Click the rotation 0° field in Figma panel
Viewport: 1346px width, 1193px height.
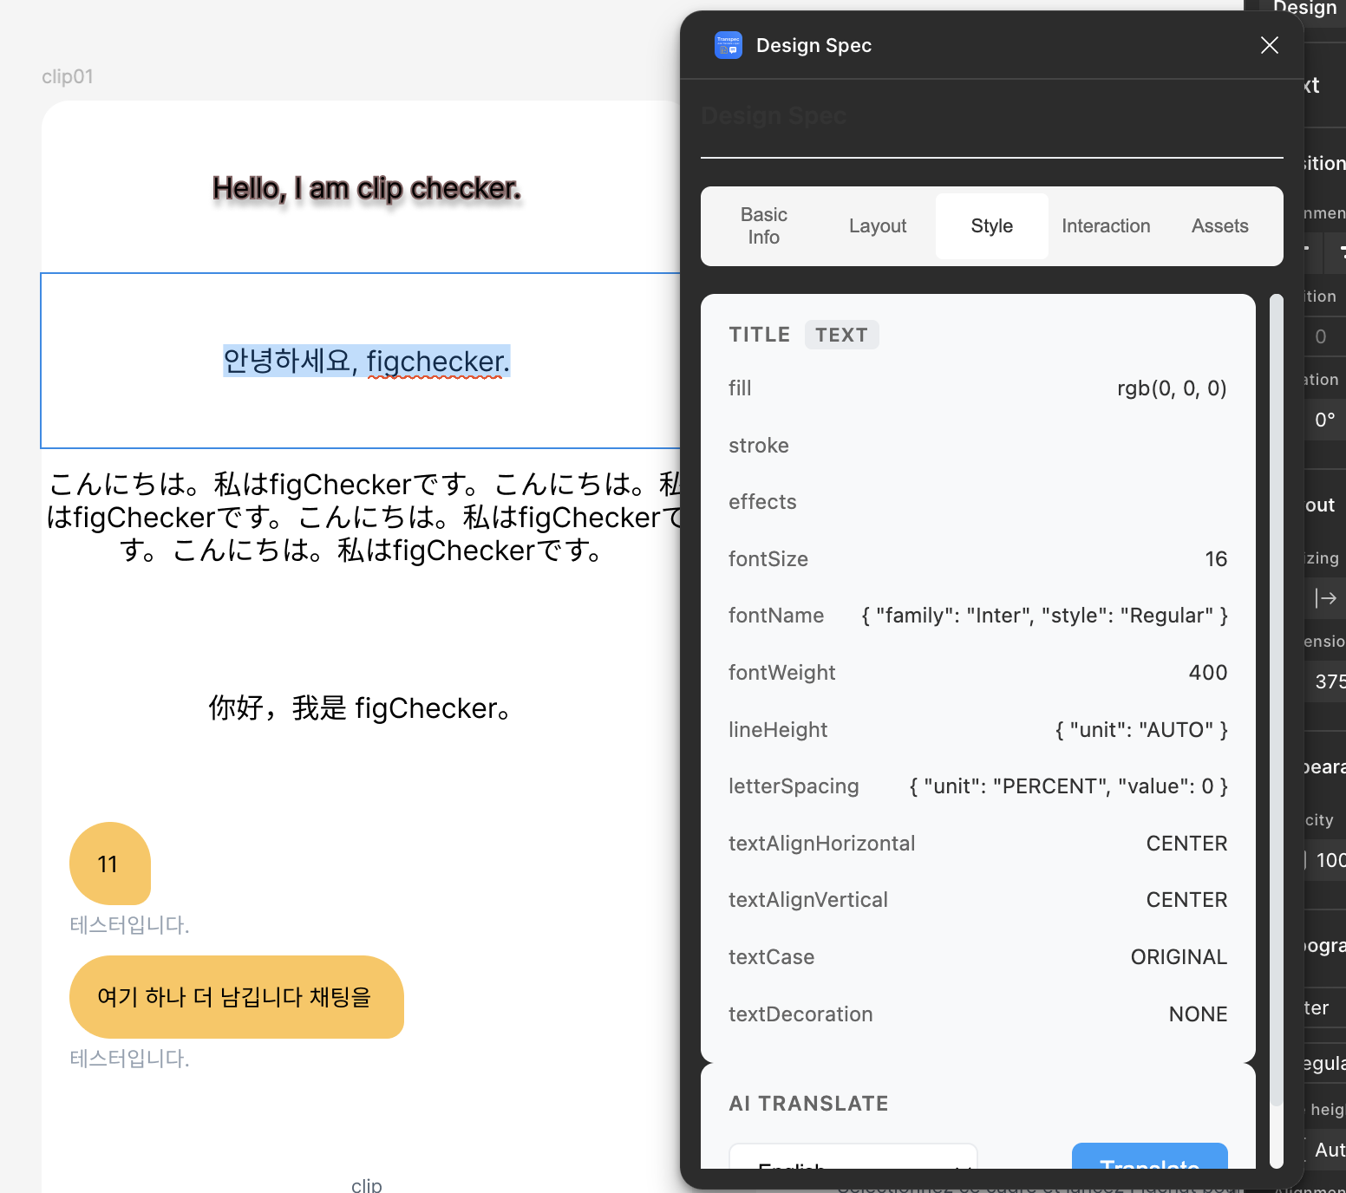click(1325, 420)
